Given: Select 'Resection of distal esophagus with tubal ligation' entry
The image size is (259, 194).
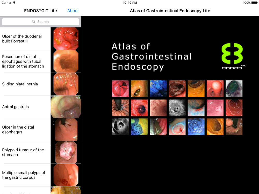Looking at the screenshot, I should pyautogui.click(x=40, y=61).
